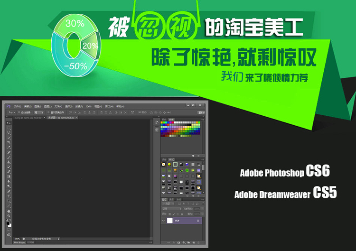Enable the 显示变换控件 checkbox
356x251 pixels.
(48, 112)
